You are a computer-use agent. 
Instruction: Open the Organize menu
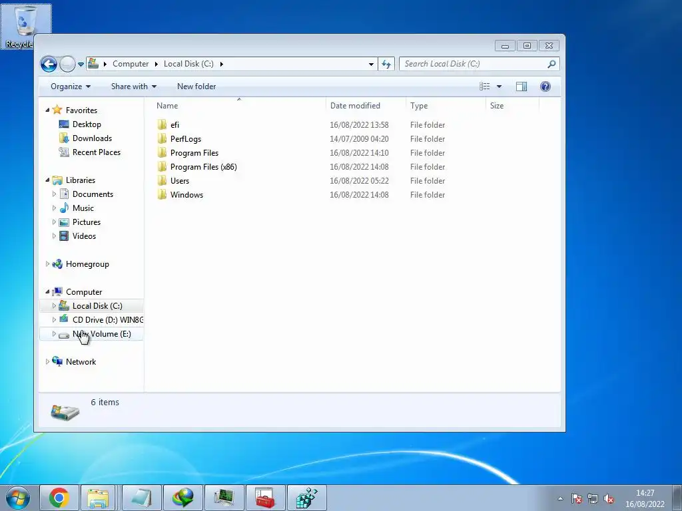pyautogui.click(x=71, y=86)
